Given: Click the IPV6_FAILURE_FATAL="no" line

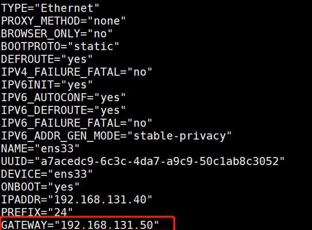Looking at the screenshot, I should pos(76,123).
